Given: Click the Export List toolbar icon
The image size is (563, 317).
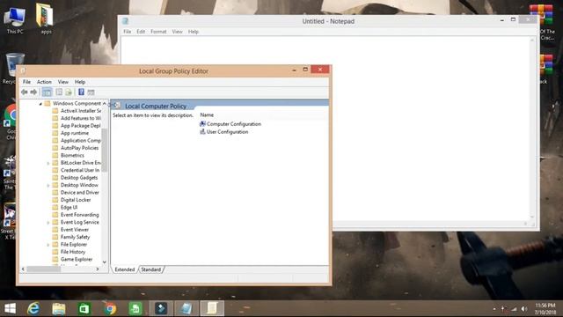Looking at the screenshot, I should (69, 92).
